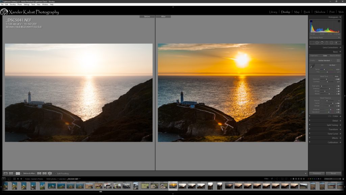Enable Soft Proofing checkbox
The height and width of the screenshot is (195, 346).
click(x=55, y=174)
